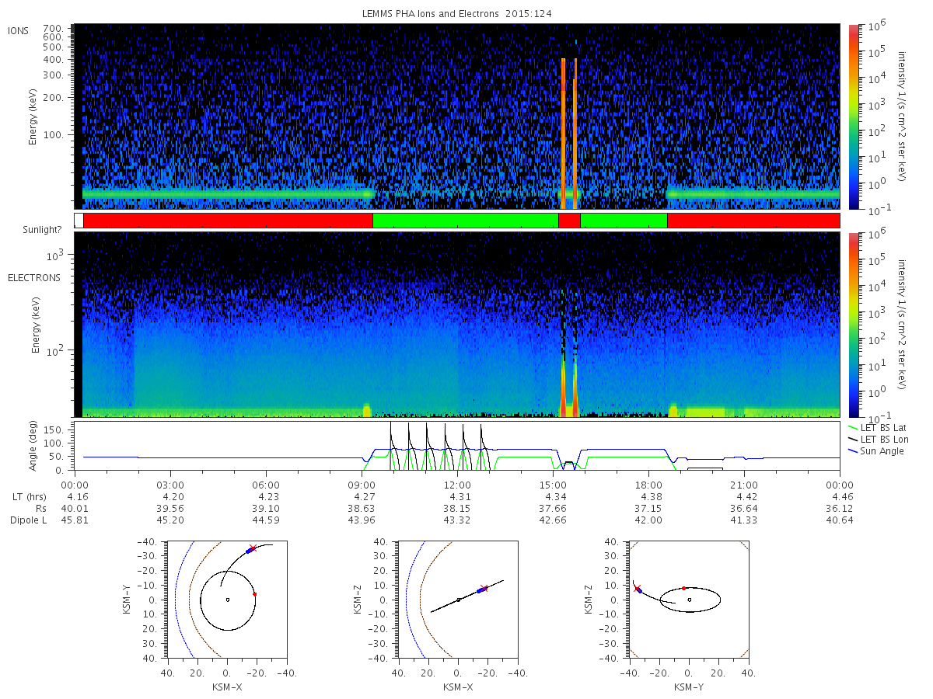This screenshot has height=699, width=933.
Task: Click the planet center marker in KSM-X/KSM-Y plot
Action: tap(227, 600)
